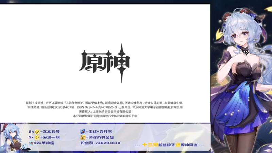Click the 主线+森林书 reward text
This screenshot has height=153, width=272.
(100, 132)
